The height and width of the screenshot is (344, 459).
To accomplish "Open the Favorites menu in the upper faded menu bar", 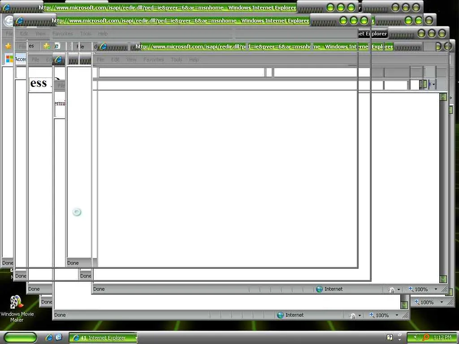I will (63, 34).
